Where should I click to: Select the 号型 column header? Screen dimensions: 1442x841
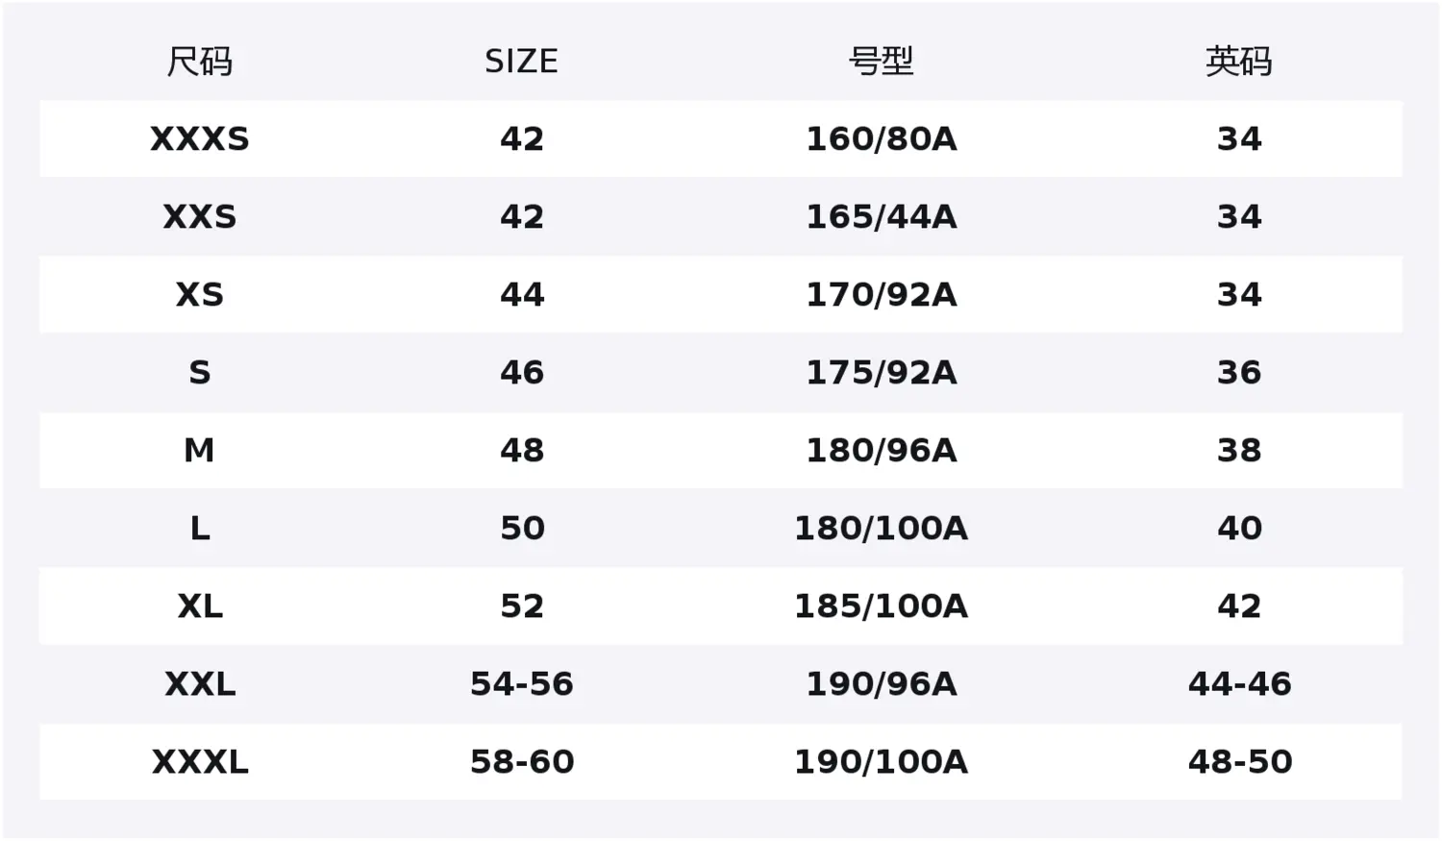(881, 62)
